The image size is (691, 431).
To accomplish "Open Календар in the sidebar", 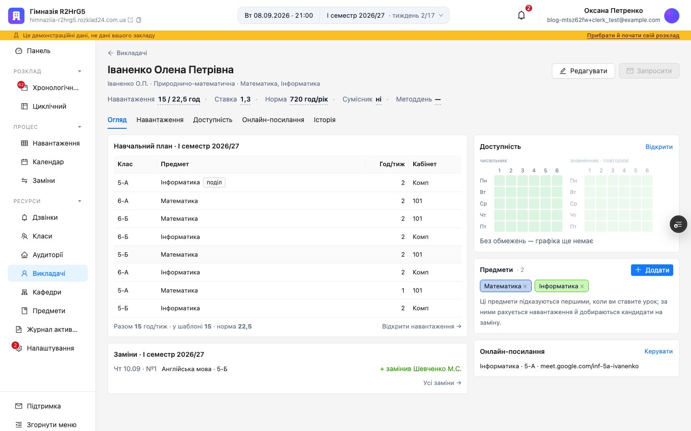I will (x=48, y=162).
